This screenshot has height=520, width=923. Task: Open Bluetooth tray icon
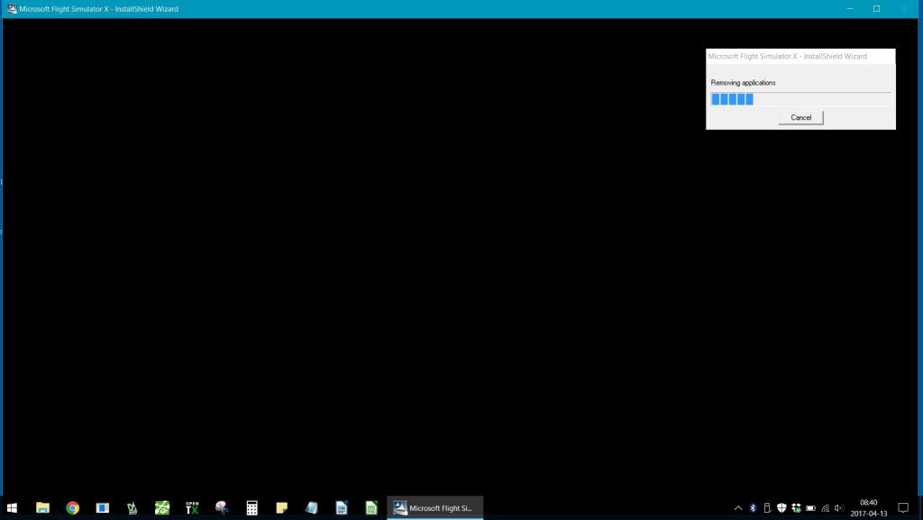click(753, 508)
